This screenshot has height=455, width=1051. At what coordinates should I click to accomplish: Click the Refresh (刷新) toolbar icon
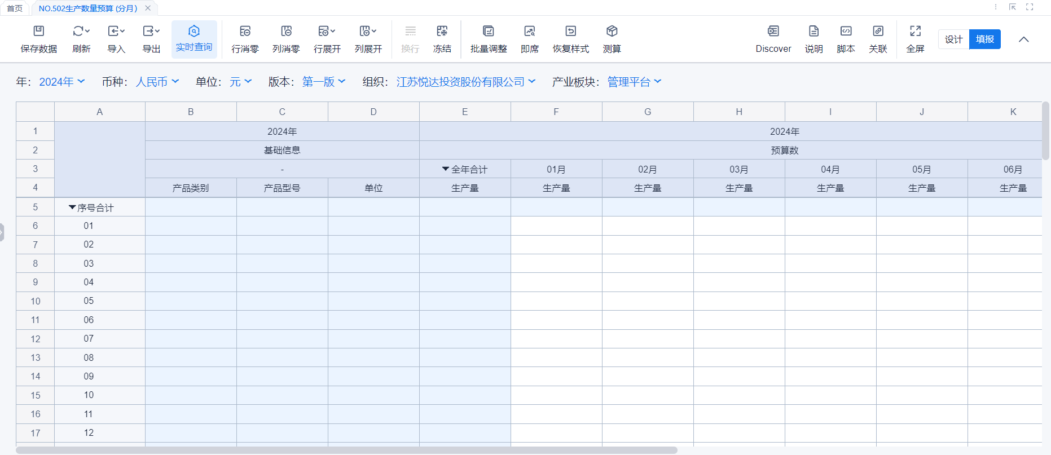coord(81,32)
